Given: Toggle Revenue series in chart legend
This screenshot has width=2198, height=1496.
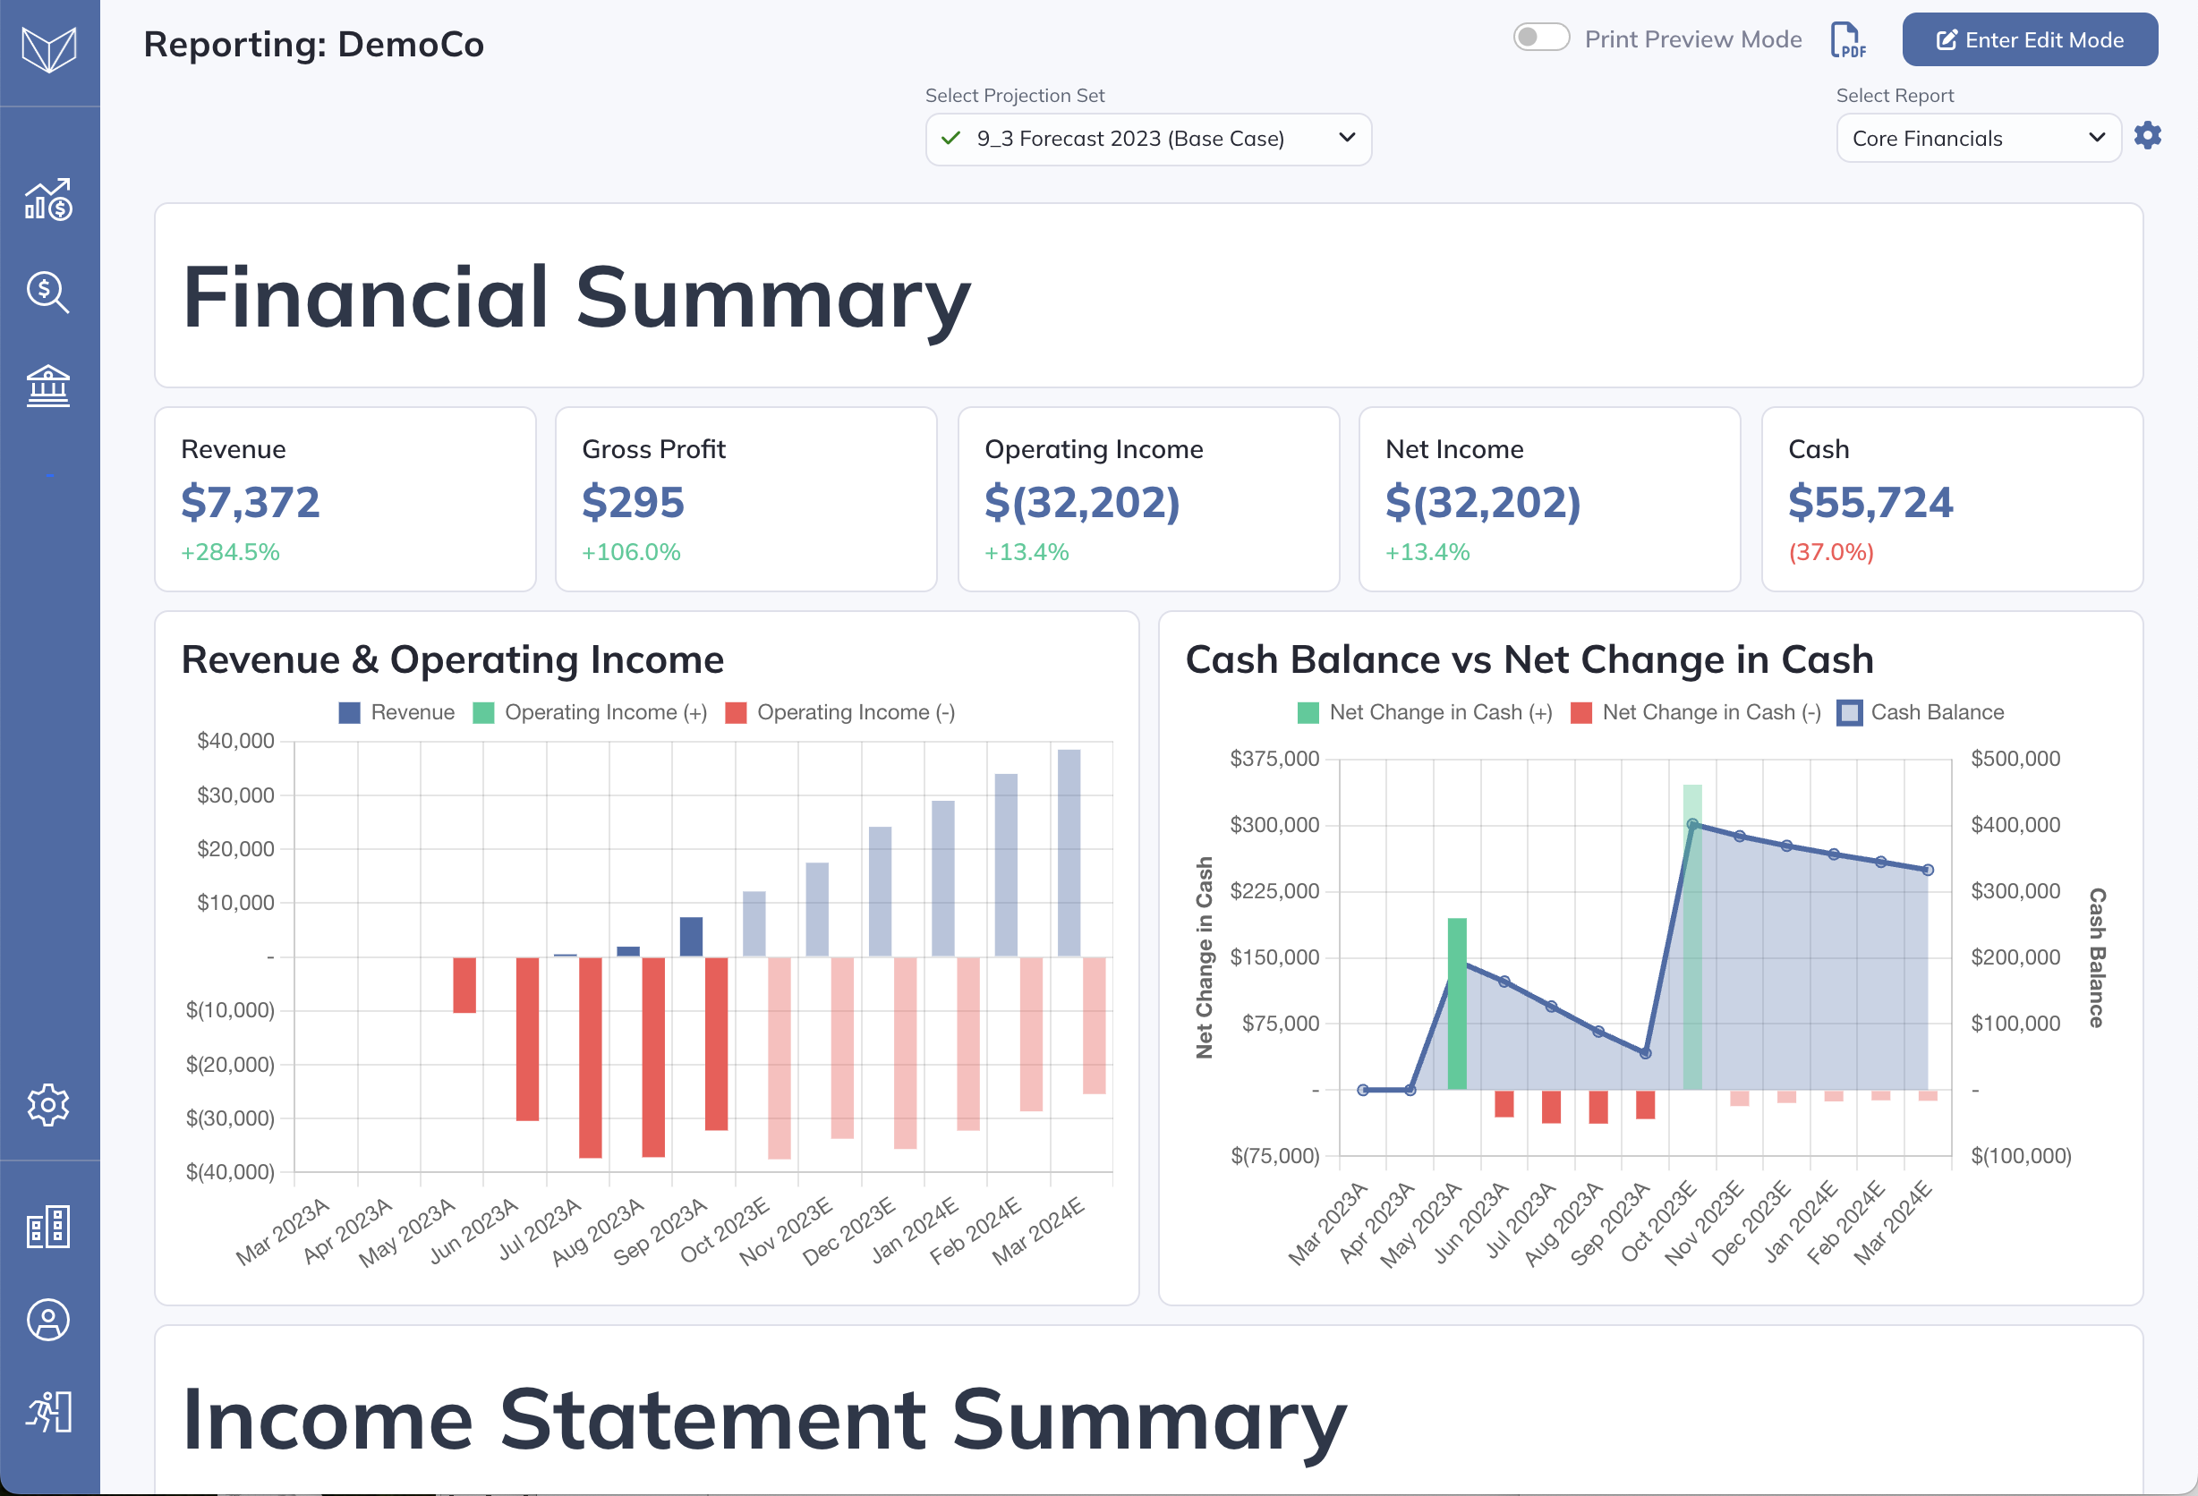Looking at the screenshot, I should tap(397, 712).
